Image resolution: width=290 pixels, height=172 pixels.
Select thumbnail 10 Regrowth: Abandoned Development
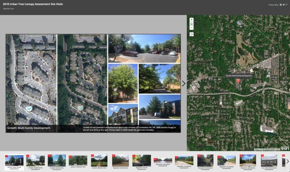coord(205,162)
